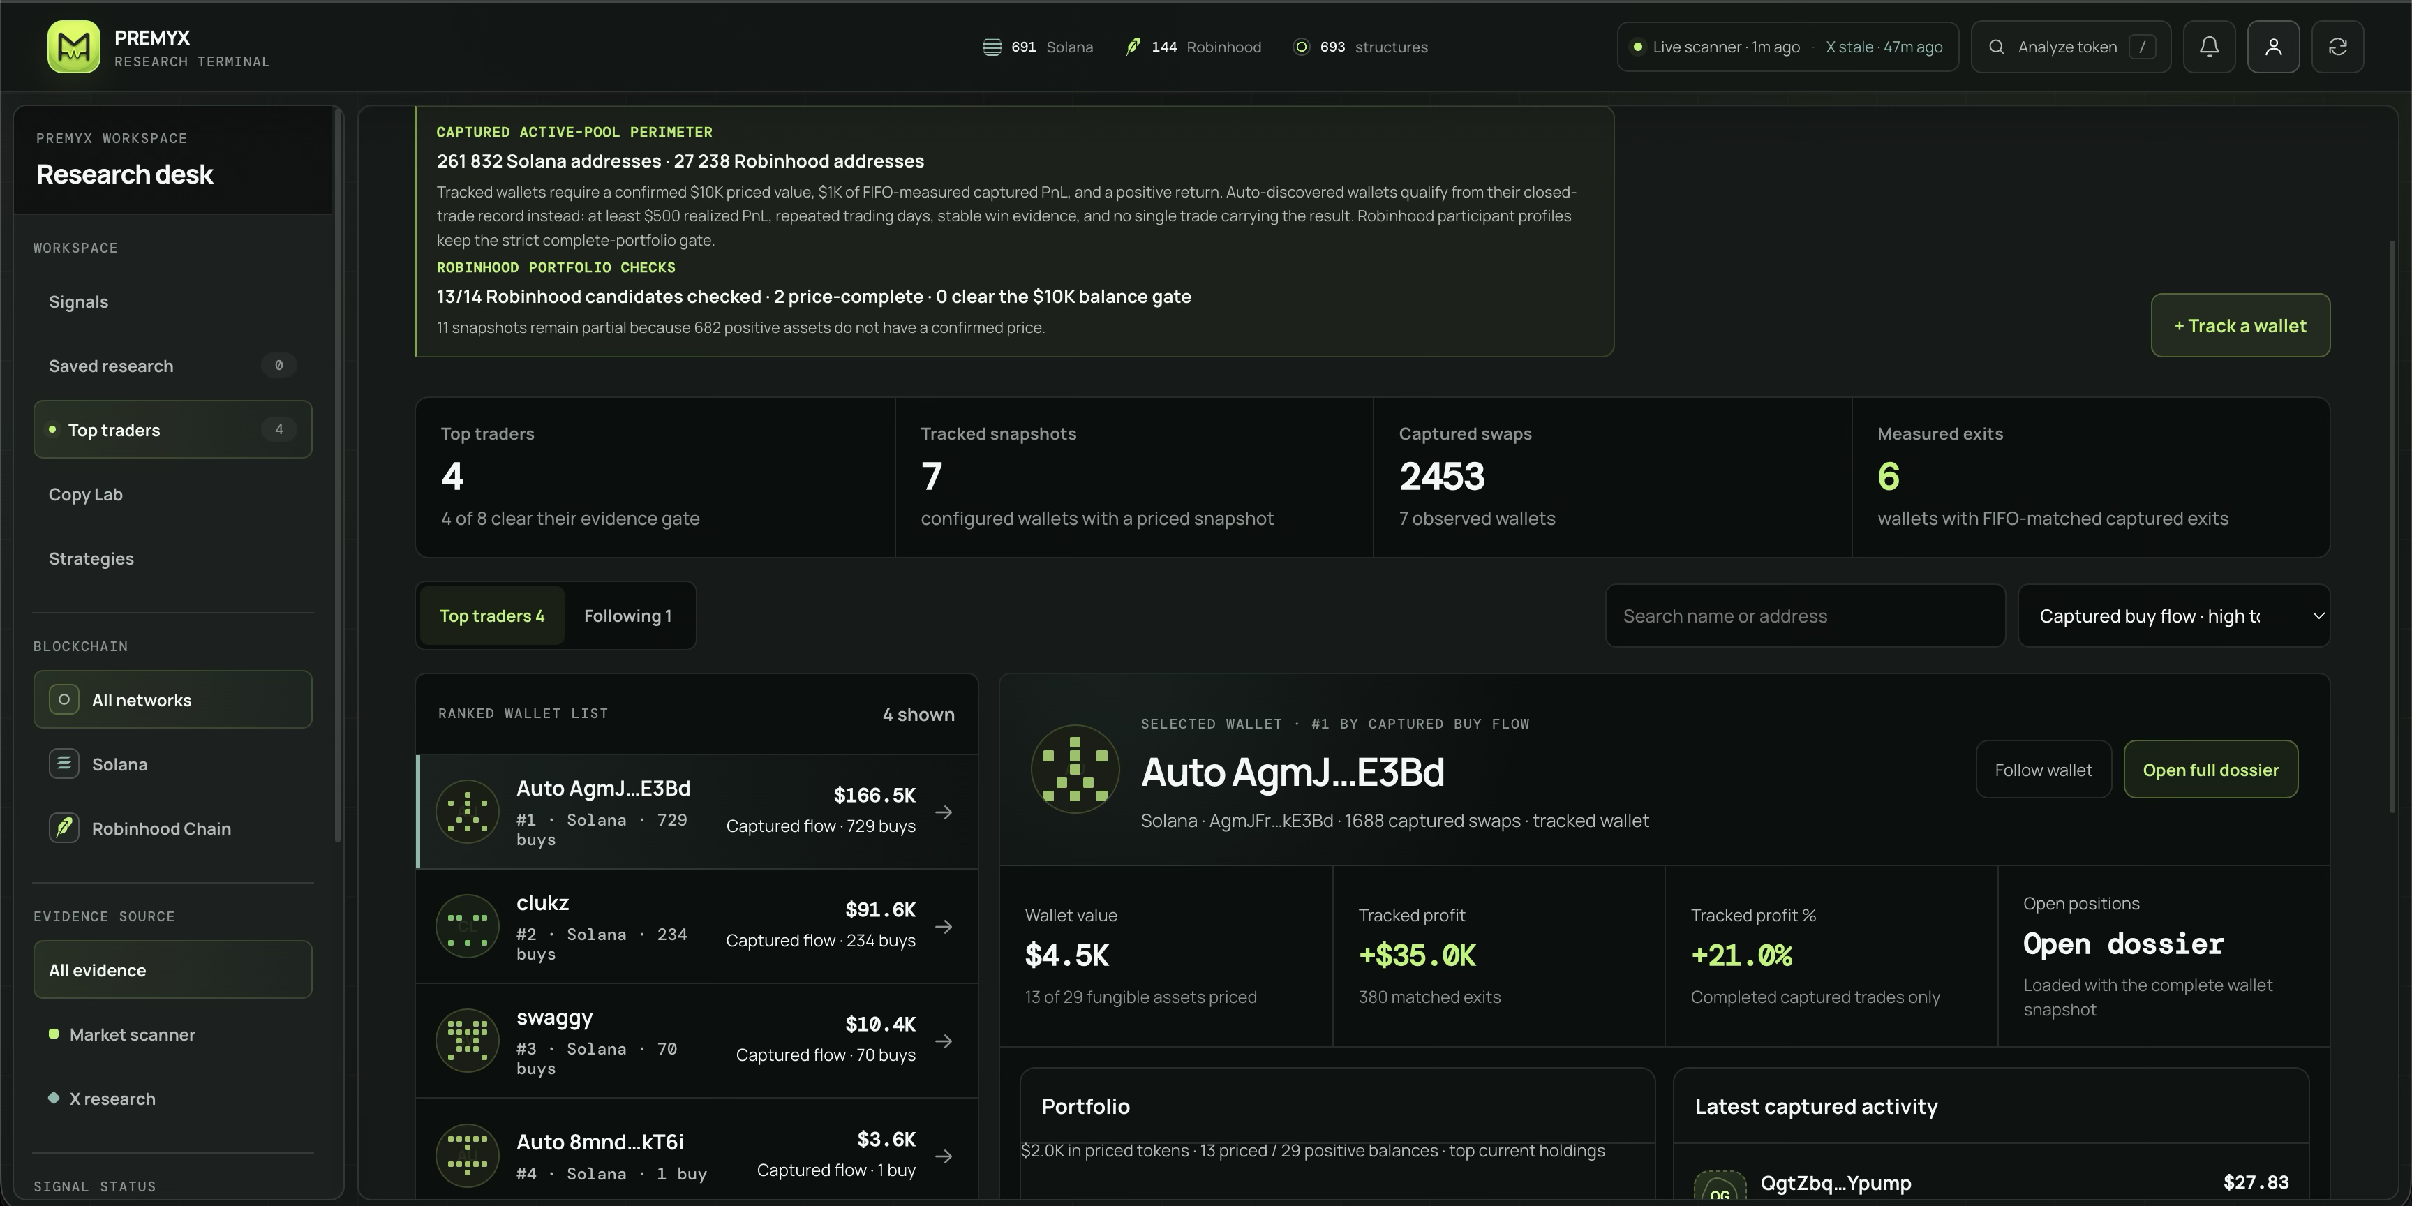Click the X research diamond marker
This screenshot has height=1206, width=2412.
(x=53, y=1099)
